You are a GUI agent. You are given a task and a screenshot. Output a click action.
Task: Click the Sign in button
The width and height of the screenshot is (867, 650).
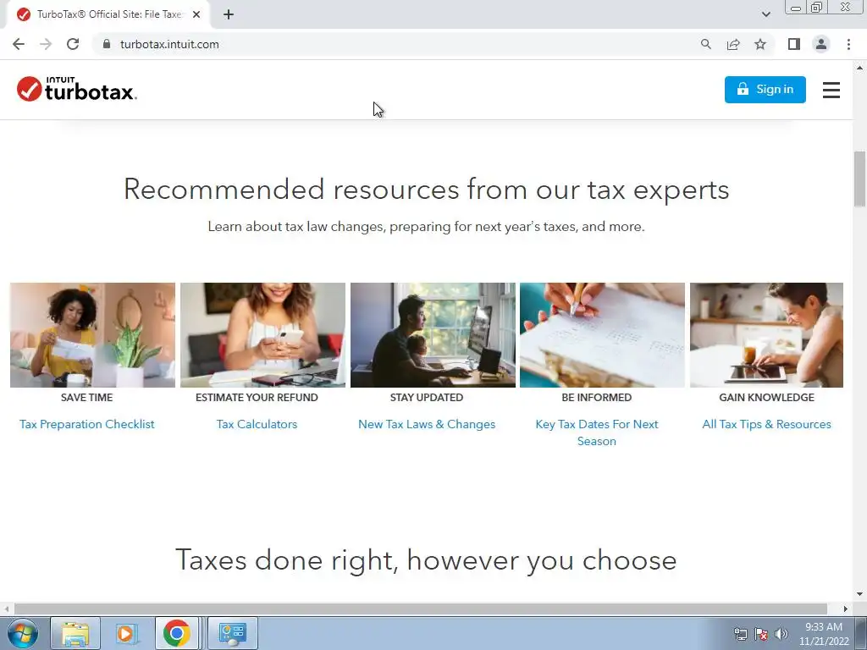pyautogui.click(x=765, y=90)
